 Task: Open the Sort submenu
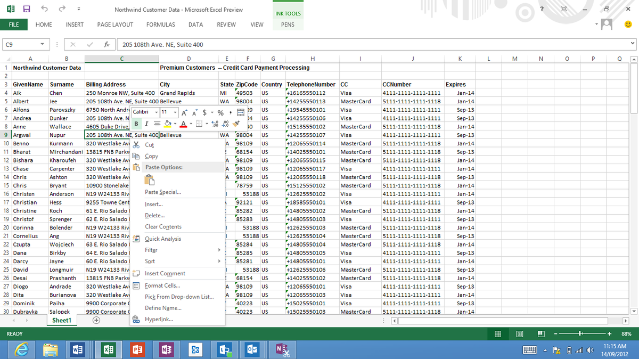coord(178,261)
